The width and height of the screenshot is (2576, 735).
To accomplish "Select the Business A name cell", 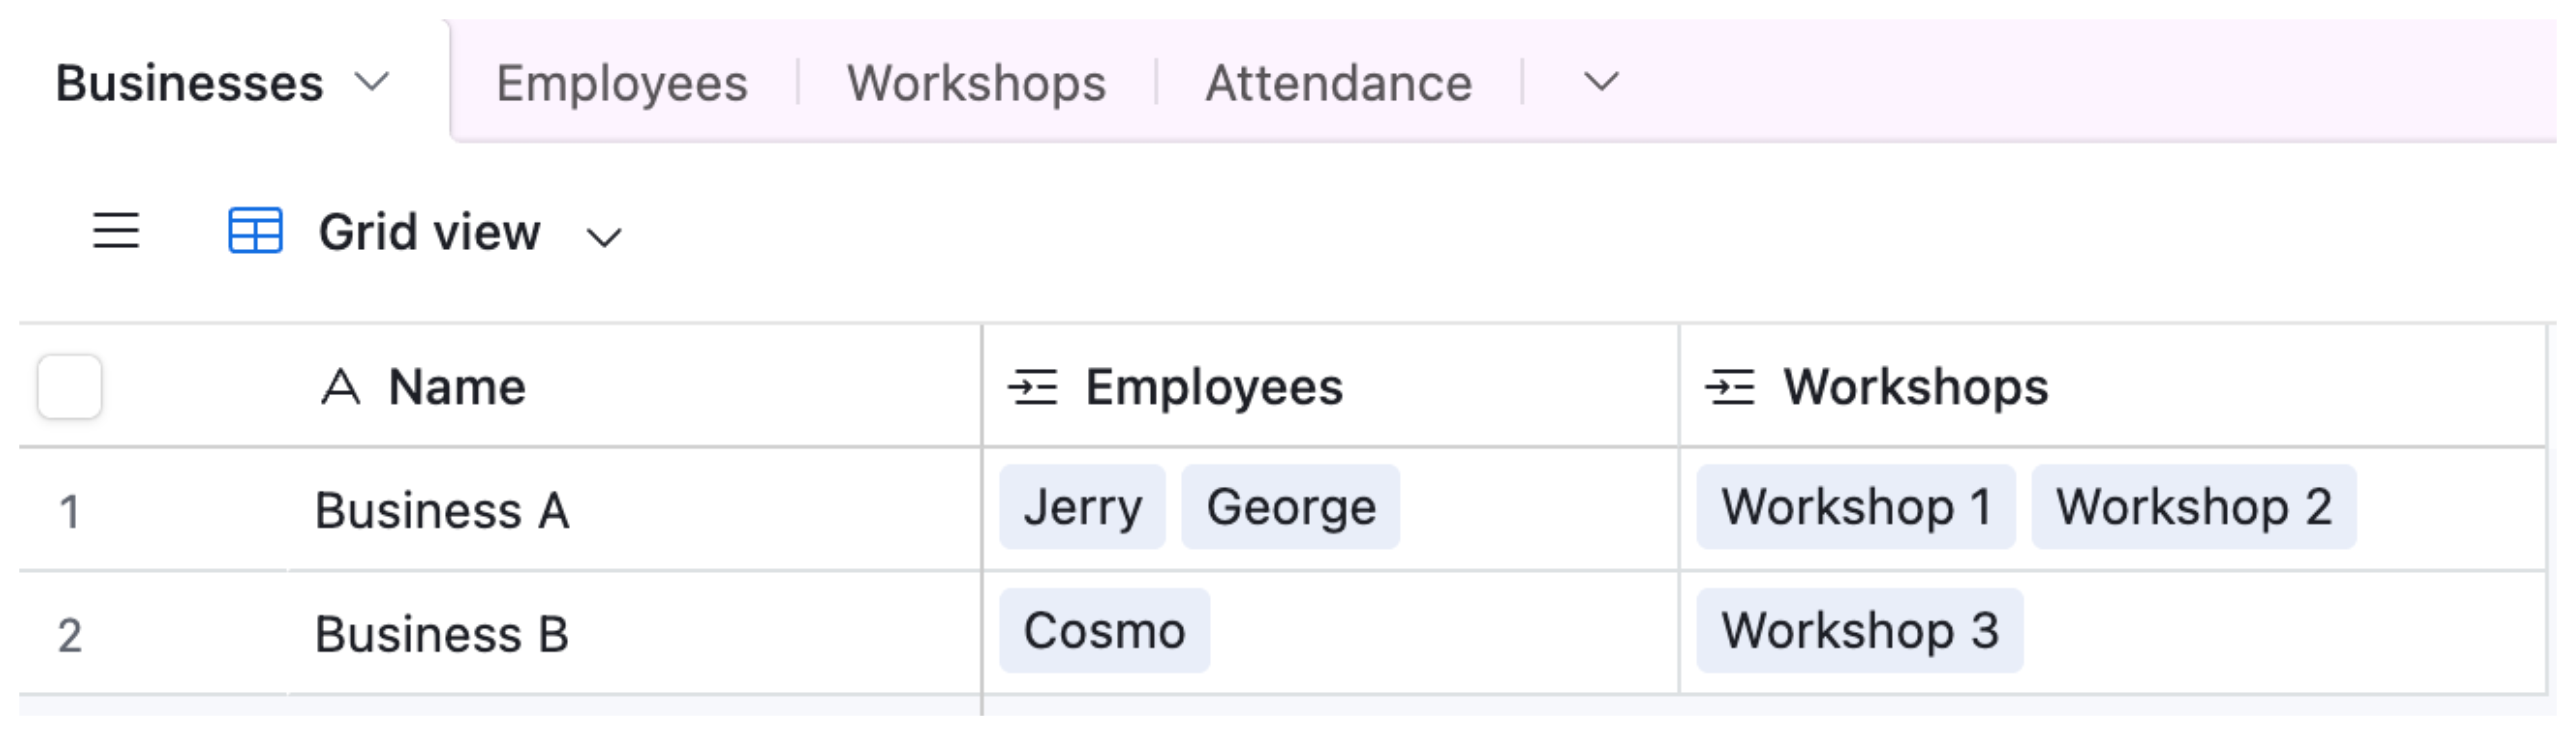I will coord(442,510).
